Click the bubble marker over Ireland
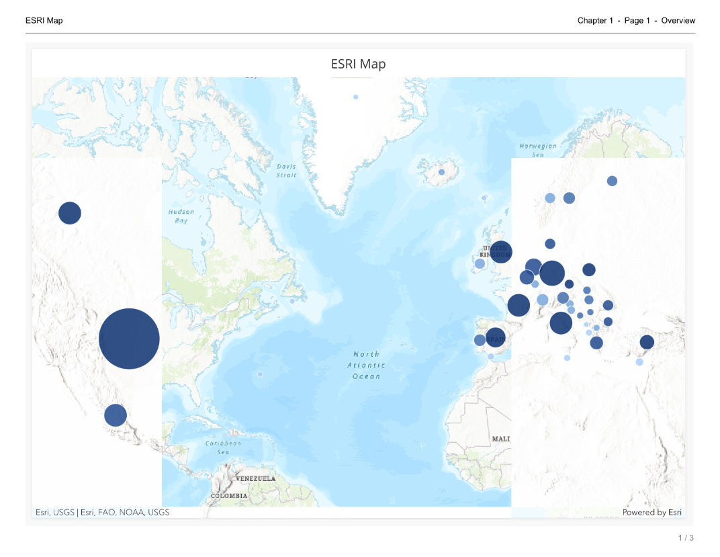The width and height of the screenshot is (720, 557). (x=480, y=263)
